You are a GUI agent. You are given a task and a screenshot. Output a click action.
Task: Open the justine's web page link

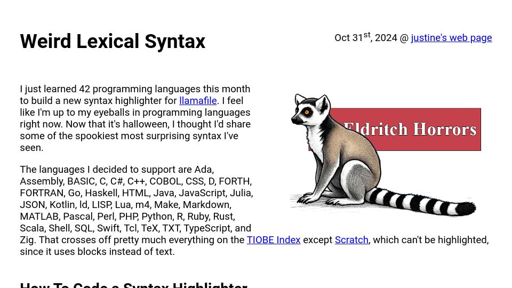(451, 38)
